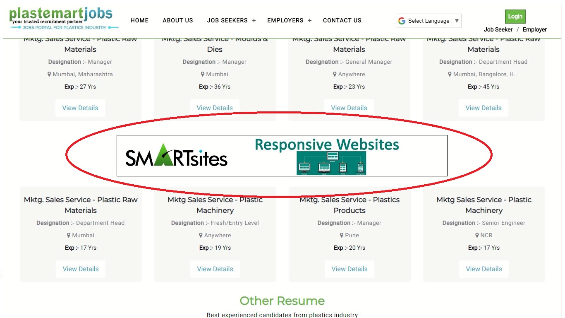This screenshot has width=565, height=318.
Task: Click the Plastics Products card title
Action: point(350,205)
